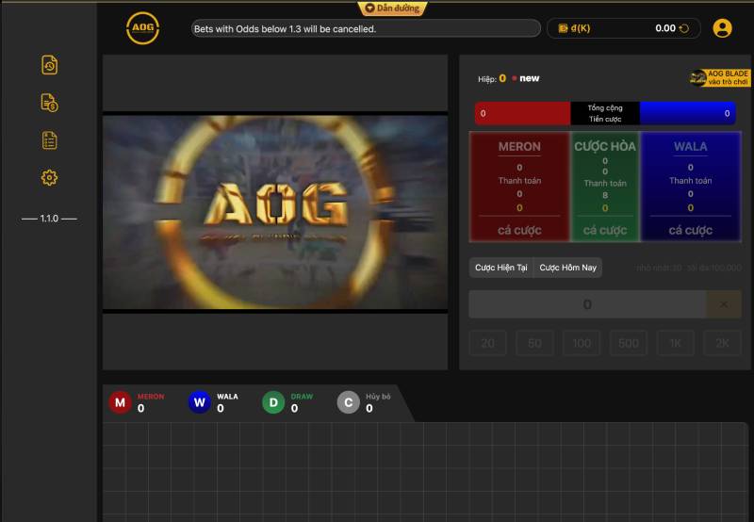The image size is (754, 522).
Task: Open the user profile avatar icon
Action: click(723, 28)
